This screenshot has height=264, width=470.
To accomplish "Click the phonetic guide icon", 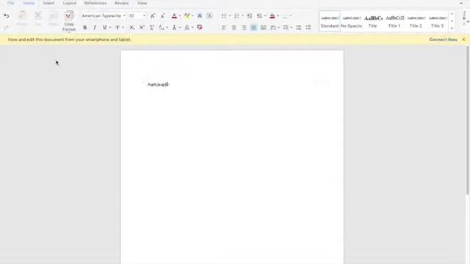I will click(152, 27).
